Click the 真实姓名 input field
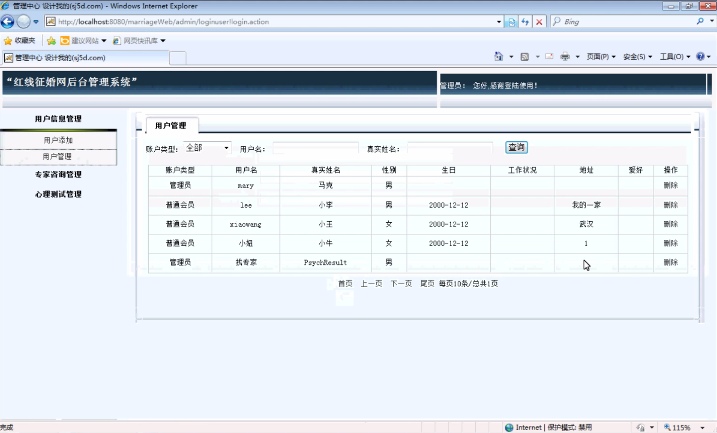This screenshot has width=717, height=433. [450, 148]
